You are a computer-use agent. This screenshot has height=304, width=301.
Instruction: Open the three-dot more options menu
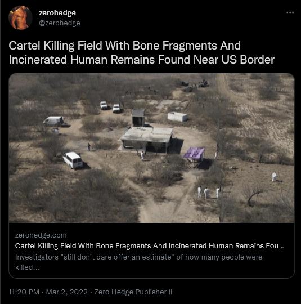pos(290,12)
